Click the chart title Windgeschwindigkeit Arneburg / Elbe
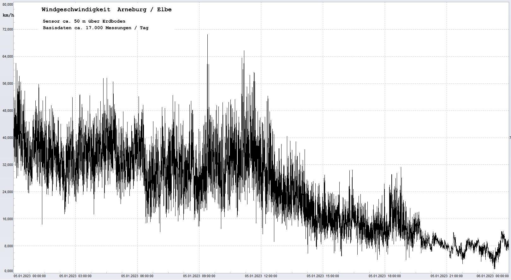The width and height of the screenshot is (511, 280). click(x=106, y=9)
